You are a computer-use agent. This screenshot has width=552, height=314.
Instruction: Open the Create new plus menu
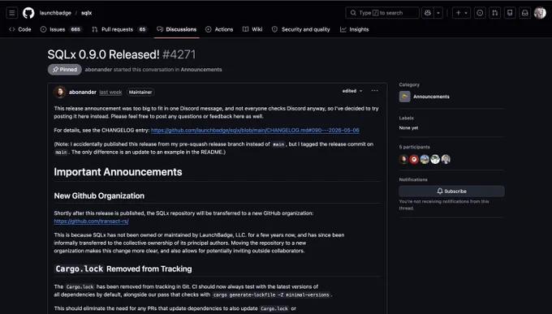click(x=461, y=13)
